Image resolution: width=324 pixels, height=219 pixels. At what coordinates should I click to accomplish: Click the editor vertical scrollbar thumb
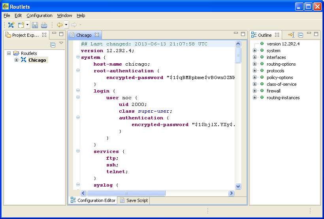point(238,55)
